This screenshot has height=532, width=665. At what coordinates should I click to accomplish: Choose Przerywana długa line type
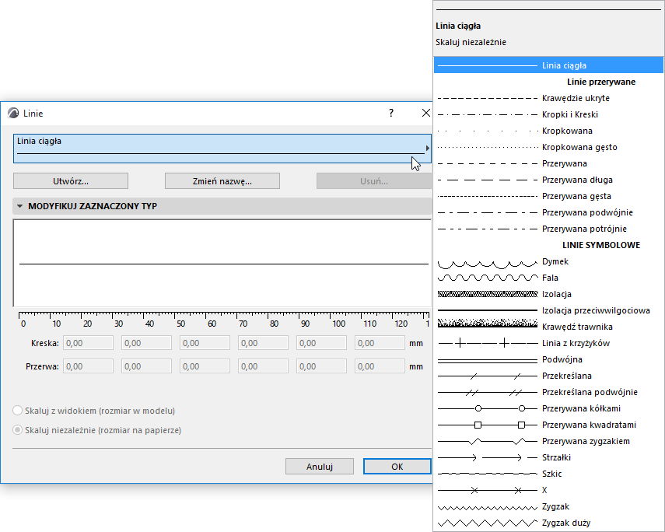tap(548, 180)
